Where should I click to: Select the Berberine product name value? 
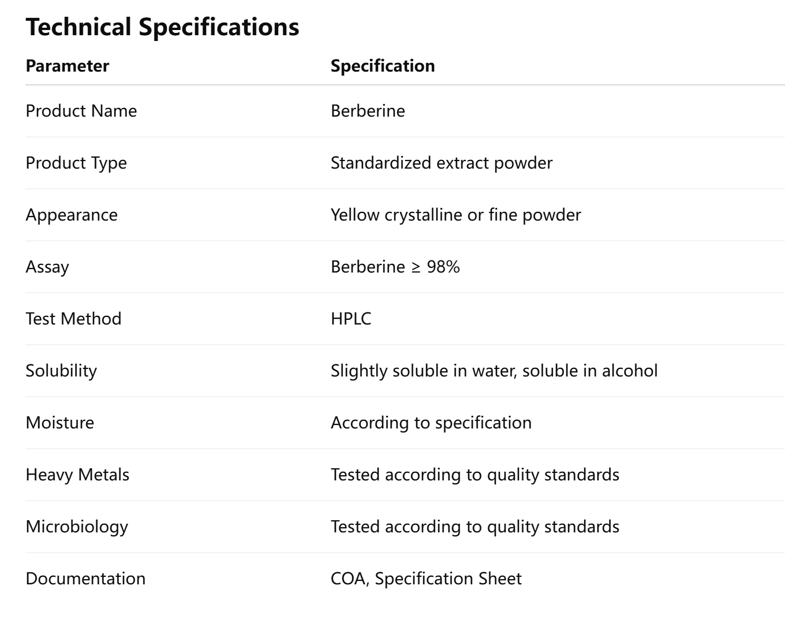(x=368, y=111)
